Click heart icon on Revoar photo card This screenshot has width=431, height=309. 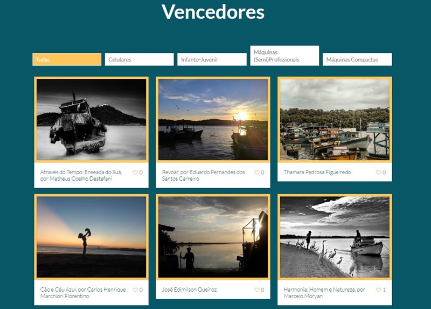257,173
